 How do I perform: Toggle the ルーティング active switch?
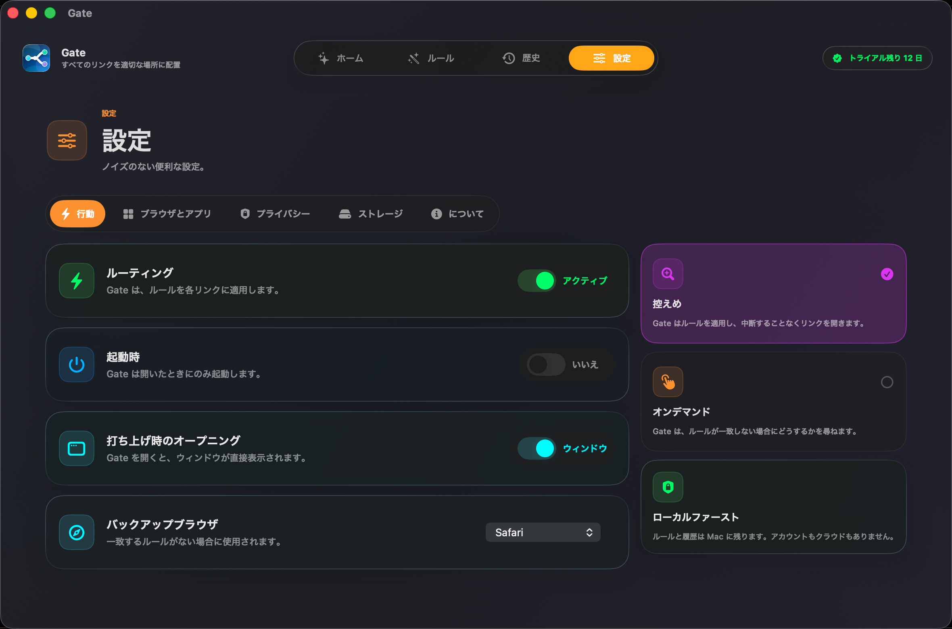click(x=537, y=281)
